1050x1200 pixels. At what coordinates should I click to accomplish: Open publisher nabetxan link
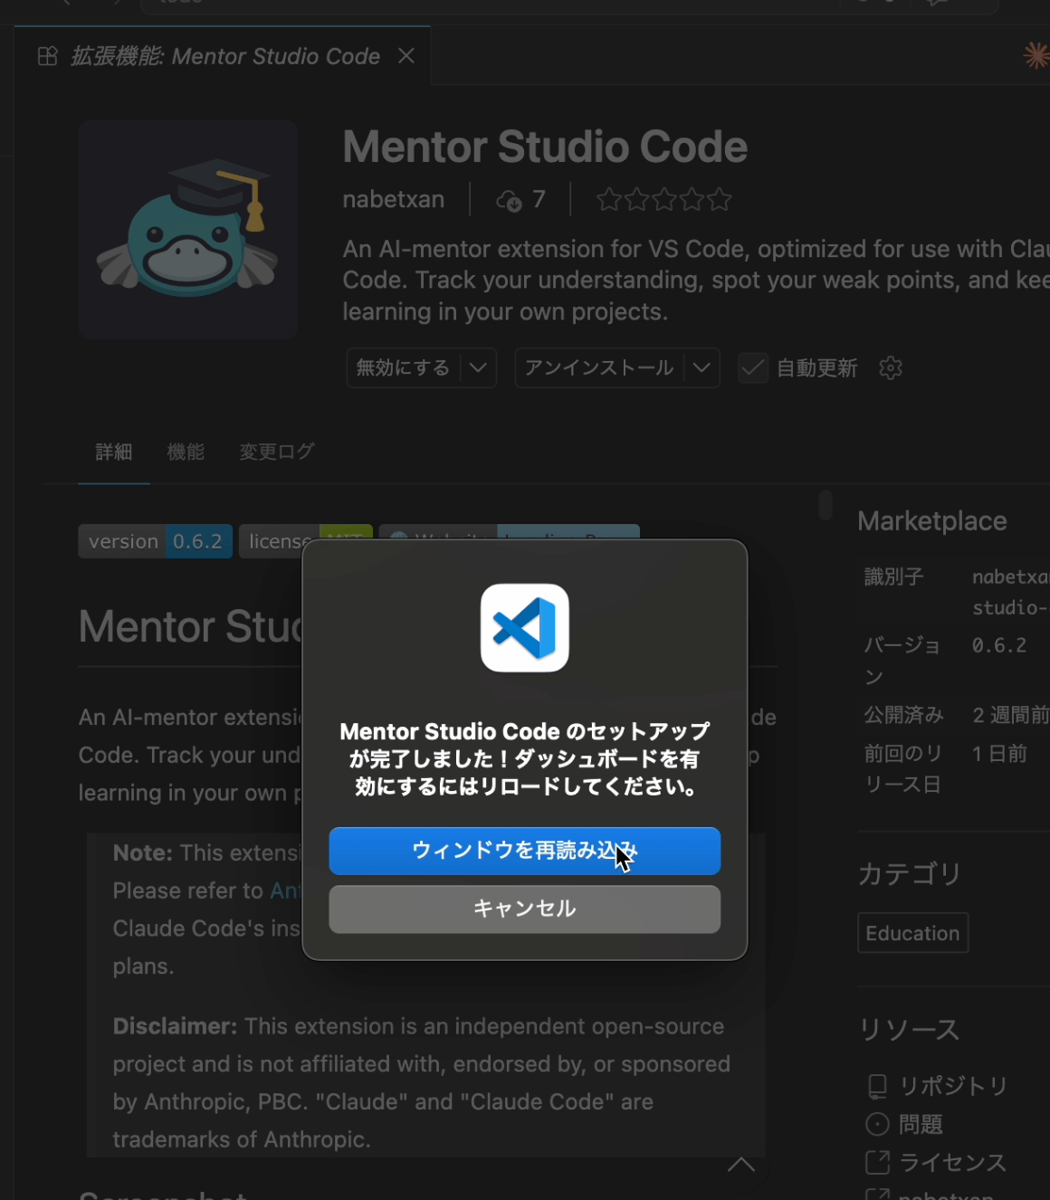coord(394,199)
